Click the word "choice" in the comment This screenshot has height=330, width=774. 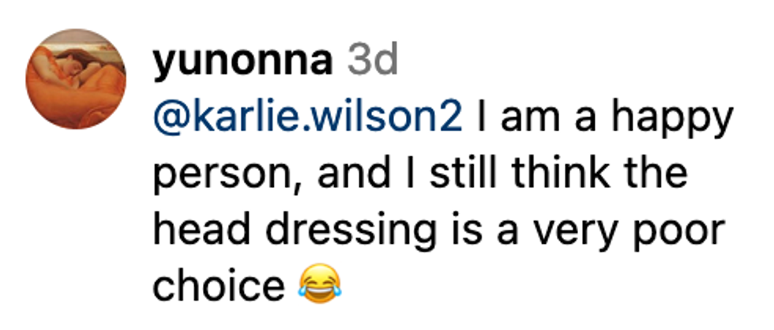click(x=218, y=284)
